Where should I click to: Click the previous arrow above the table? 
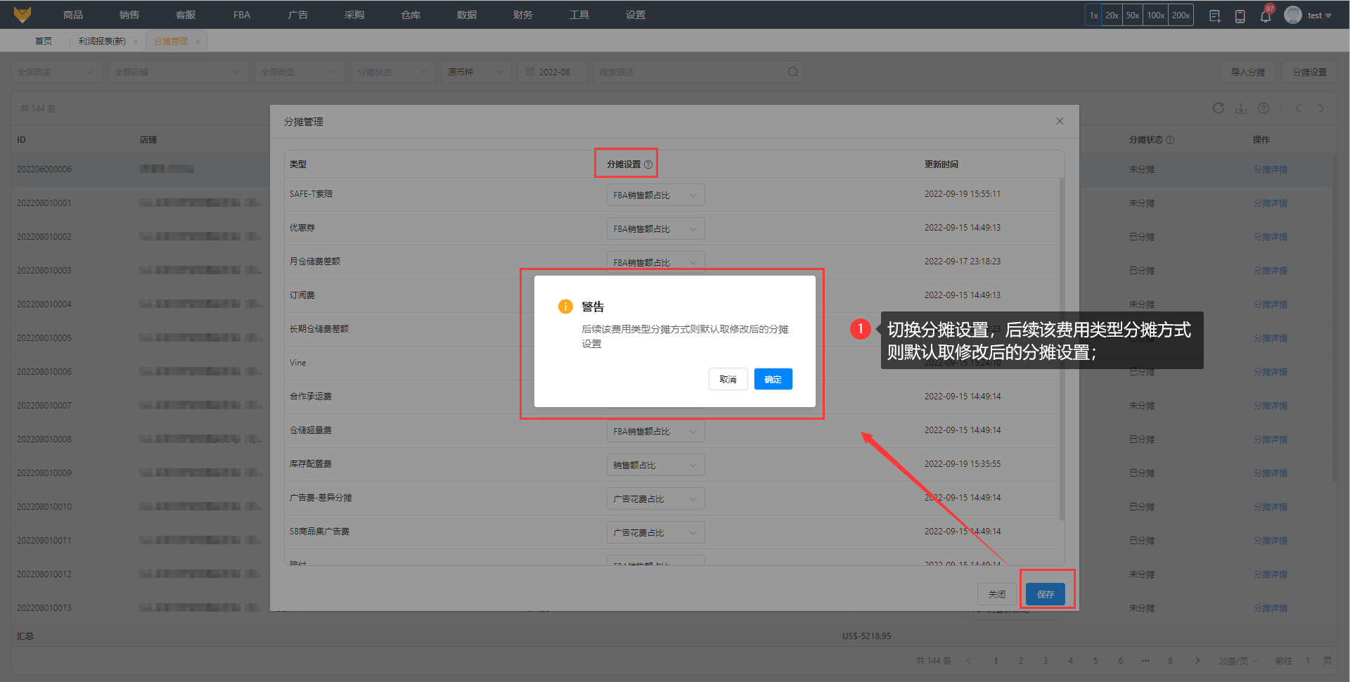pyautogui.click(x=1299, y=108)
